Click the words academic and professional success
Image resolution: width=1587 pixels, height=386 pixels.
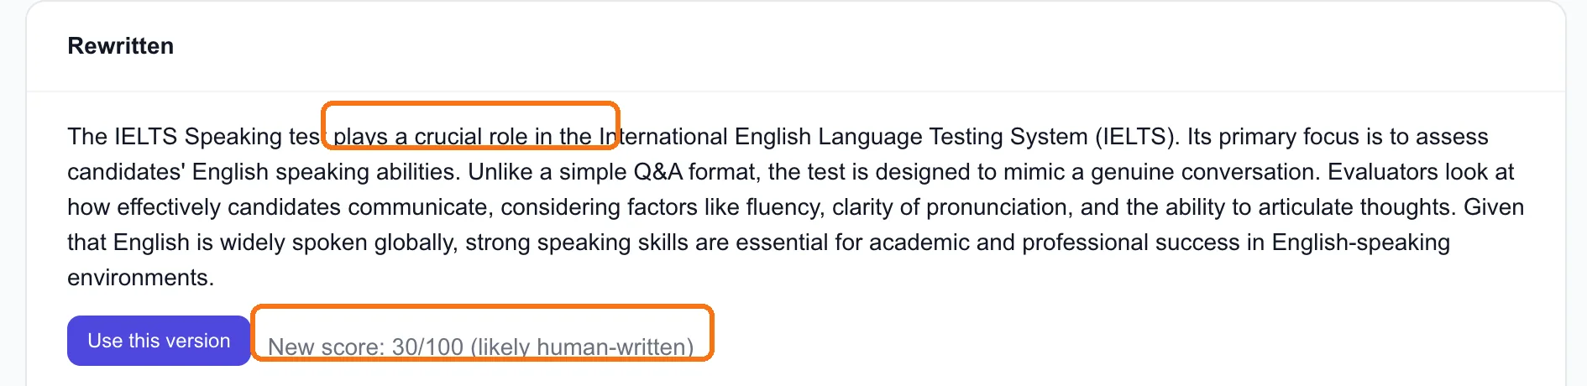point(1054,242)
